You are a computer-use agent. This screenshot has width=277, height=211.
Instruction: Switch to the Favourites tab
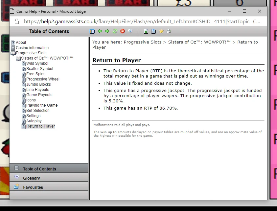pyautogui.click(x=49, y=186)
